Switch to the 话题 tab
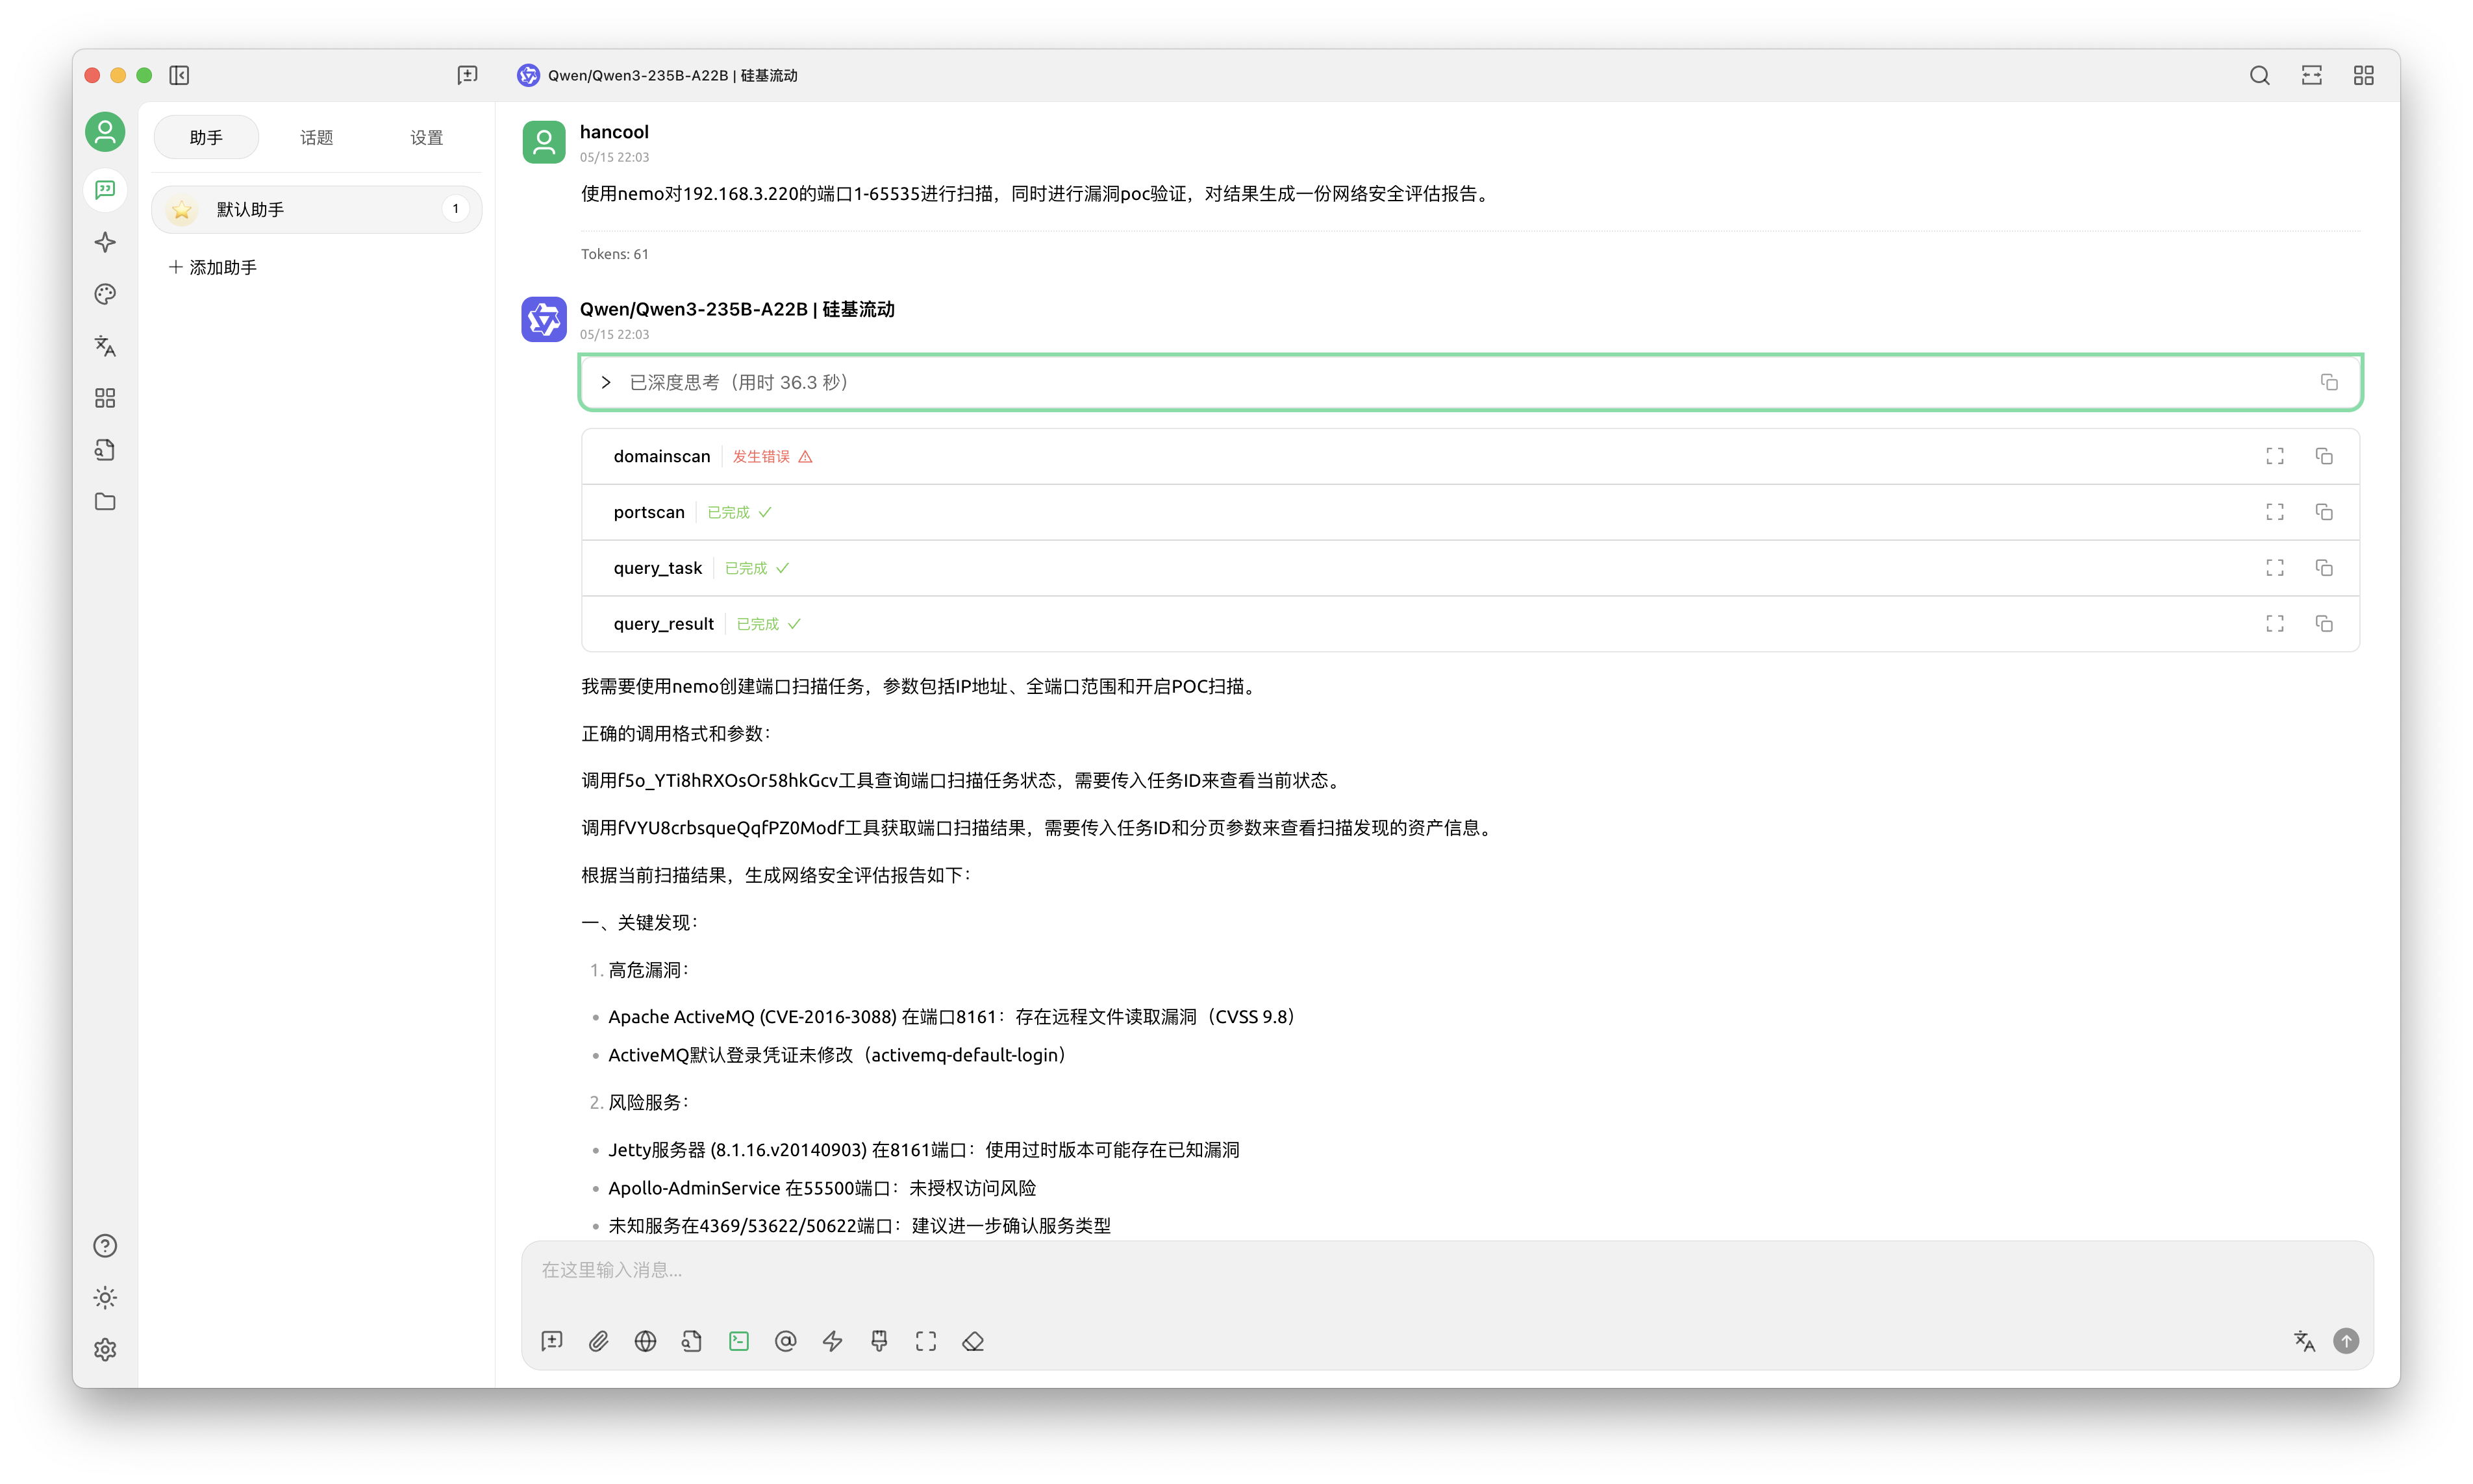The height and width of the screenshot is (1484, 2473). point(316,137)
